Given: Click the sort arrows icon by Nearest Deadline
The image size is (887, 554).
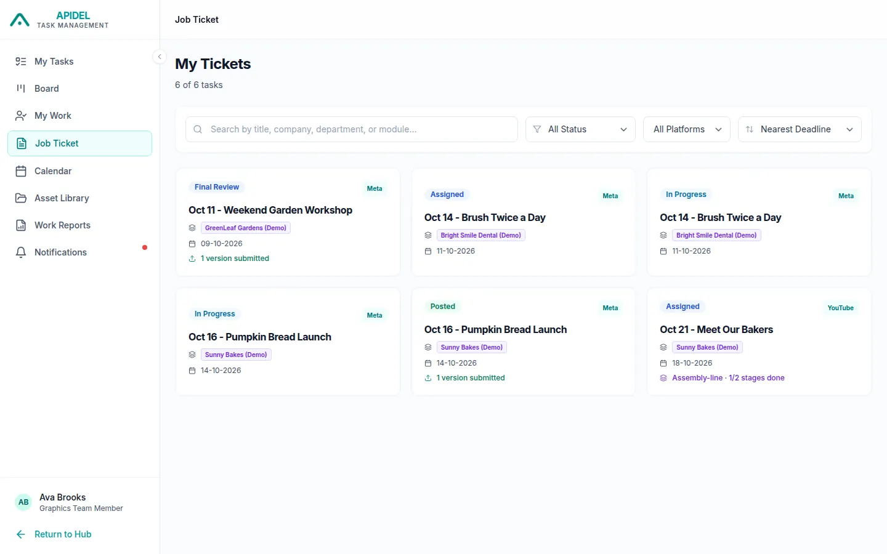Looking at the screenshot, I should pos(750,129).
